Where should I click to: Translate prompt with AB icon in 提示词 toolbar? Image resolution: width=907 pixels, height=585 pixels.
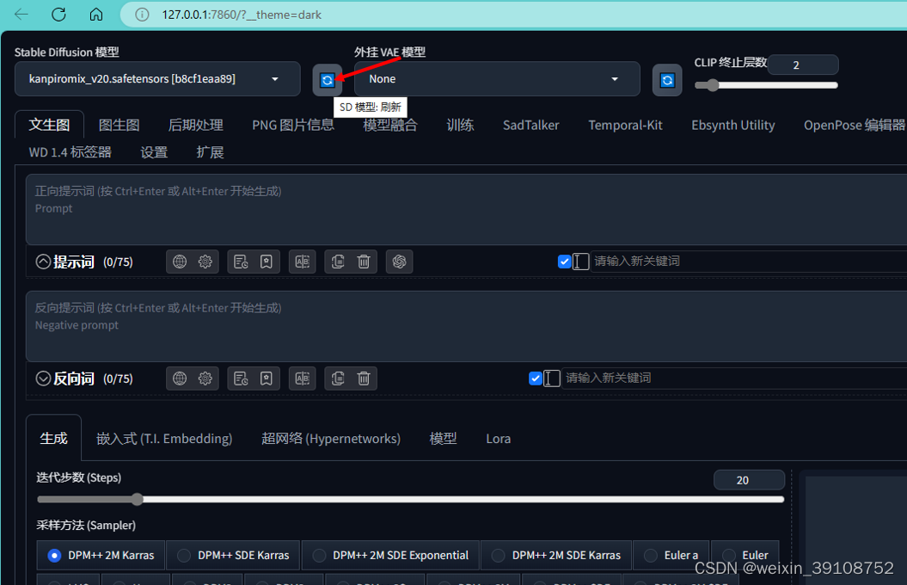303,262
